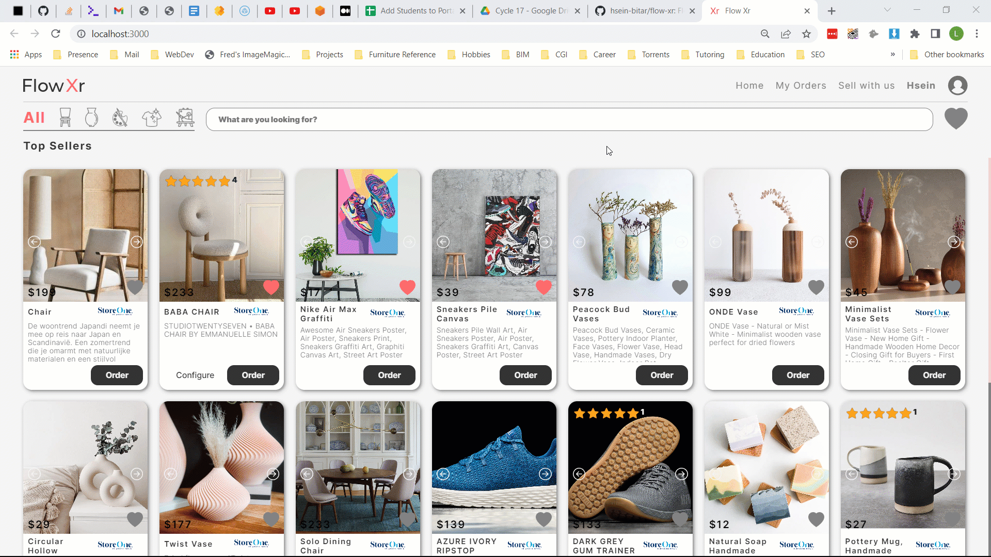
Task: Unfavorite BABA CHAIR using its red heart
Action: click(271, 287)
